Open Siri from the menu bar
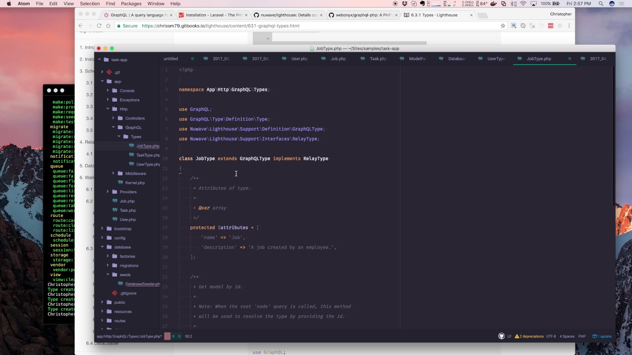The image size is (632, 355). coord(612,3)
